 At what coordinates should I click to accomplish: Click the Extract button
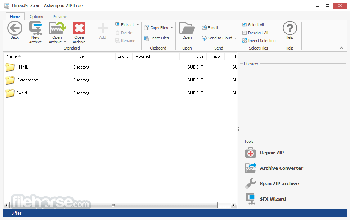125,25
